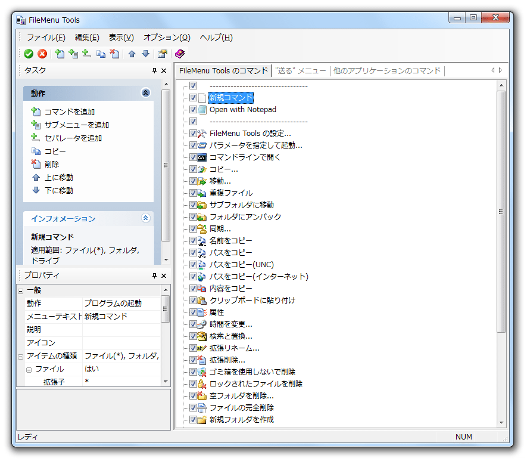Image resolution: width=527 pixels, height=461 pixels.
Task: Click the メニューテキスト value field 新規コマンド
Action: tap(121, 316)
